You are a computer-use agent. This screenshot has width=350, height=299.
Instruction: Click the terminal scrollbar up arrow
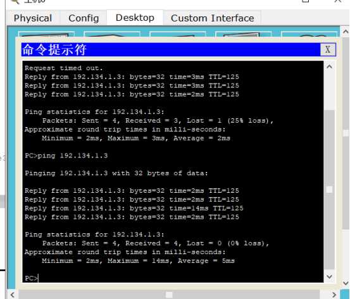click(330, 66)
